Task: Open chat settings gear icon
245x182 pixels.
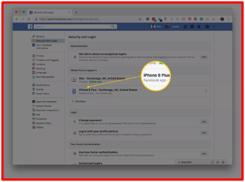Action: click(x=223, y=162)
